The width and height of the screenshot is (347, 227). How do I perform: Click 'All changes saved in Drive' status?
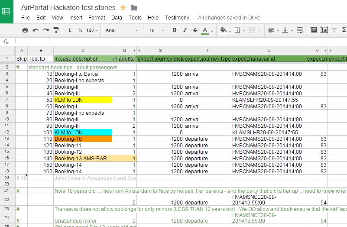229,18
